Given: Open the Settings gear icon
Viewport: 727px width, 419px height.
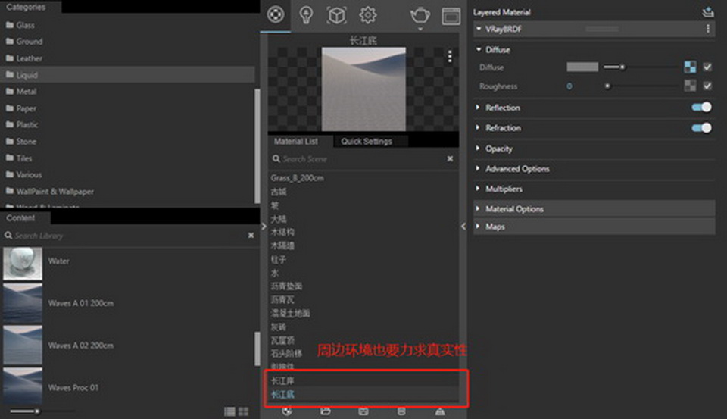Looking at the screenshot, I should tap(367, 14).
